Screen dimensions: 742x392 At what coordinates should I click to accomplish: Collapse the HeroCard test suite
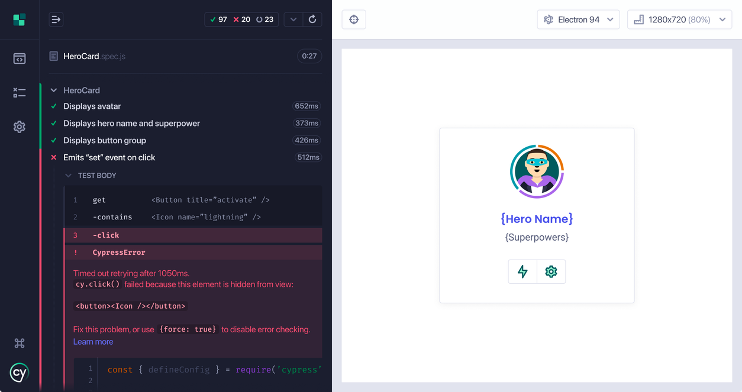click(x=54, y=90)
